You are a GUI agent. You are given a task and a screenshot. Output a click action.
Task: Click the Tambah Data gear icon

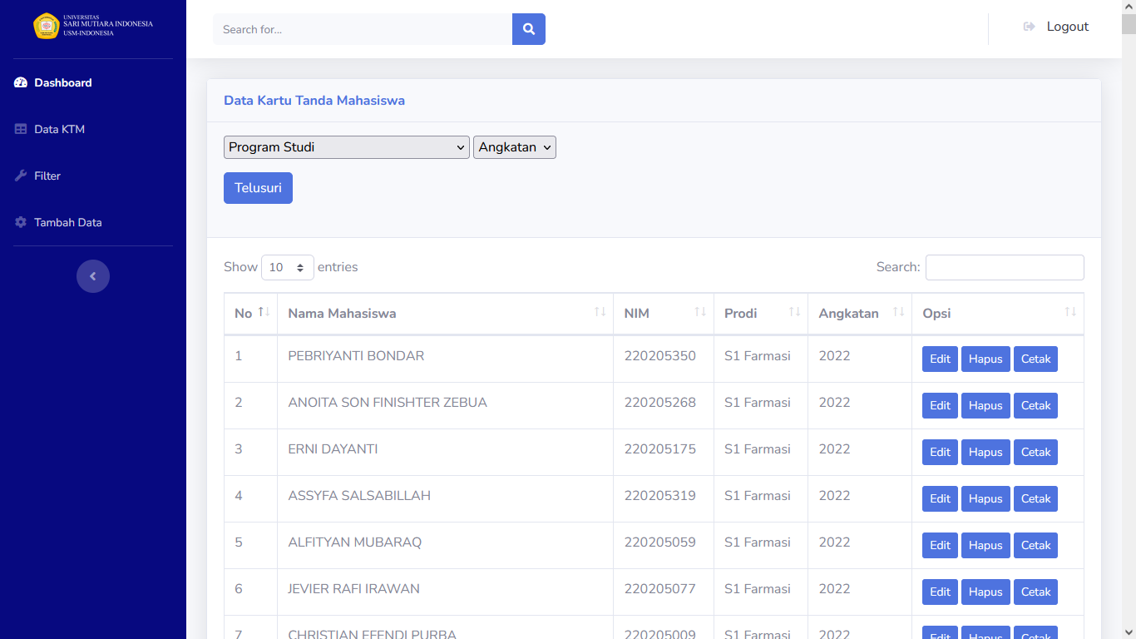pyautogui.click(x=21, y=223)
